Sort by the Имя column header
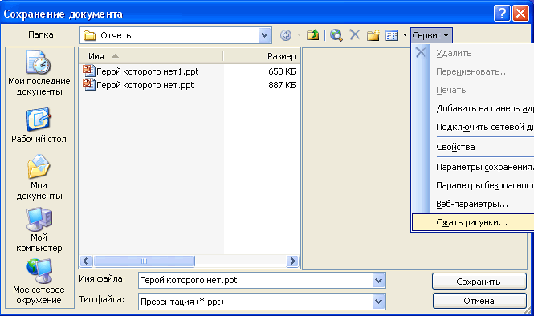Screen dimensions: 534x316 click(x=151, y=56)
